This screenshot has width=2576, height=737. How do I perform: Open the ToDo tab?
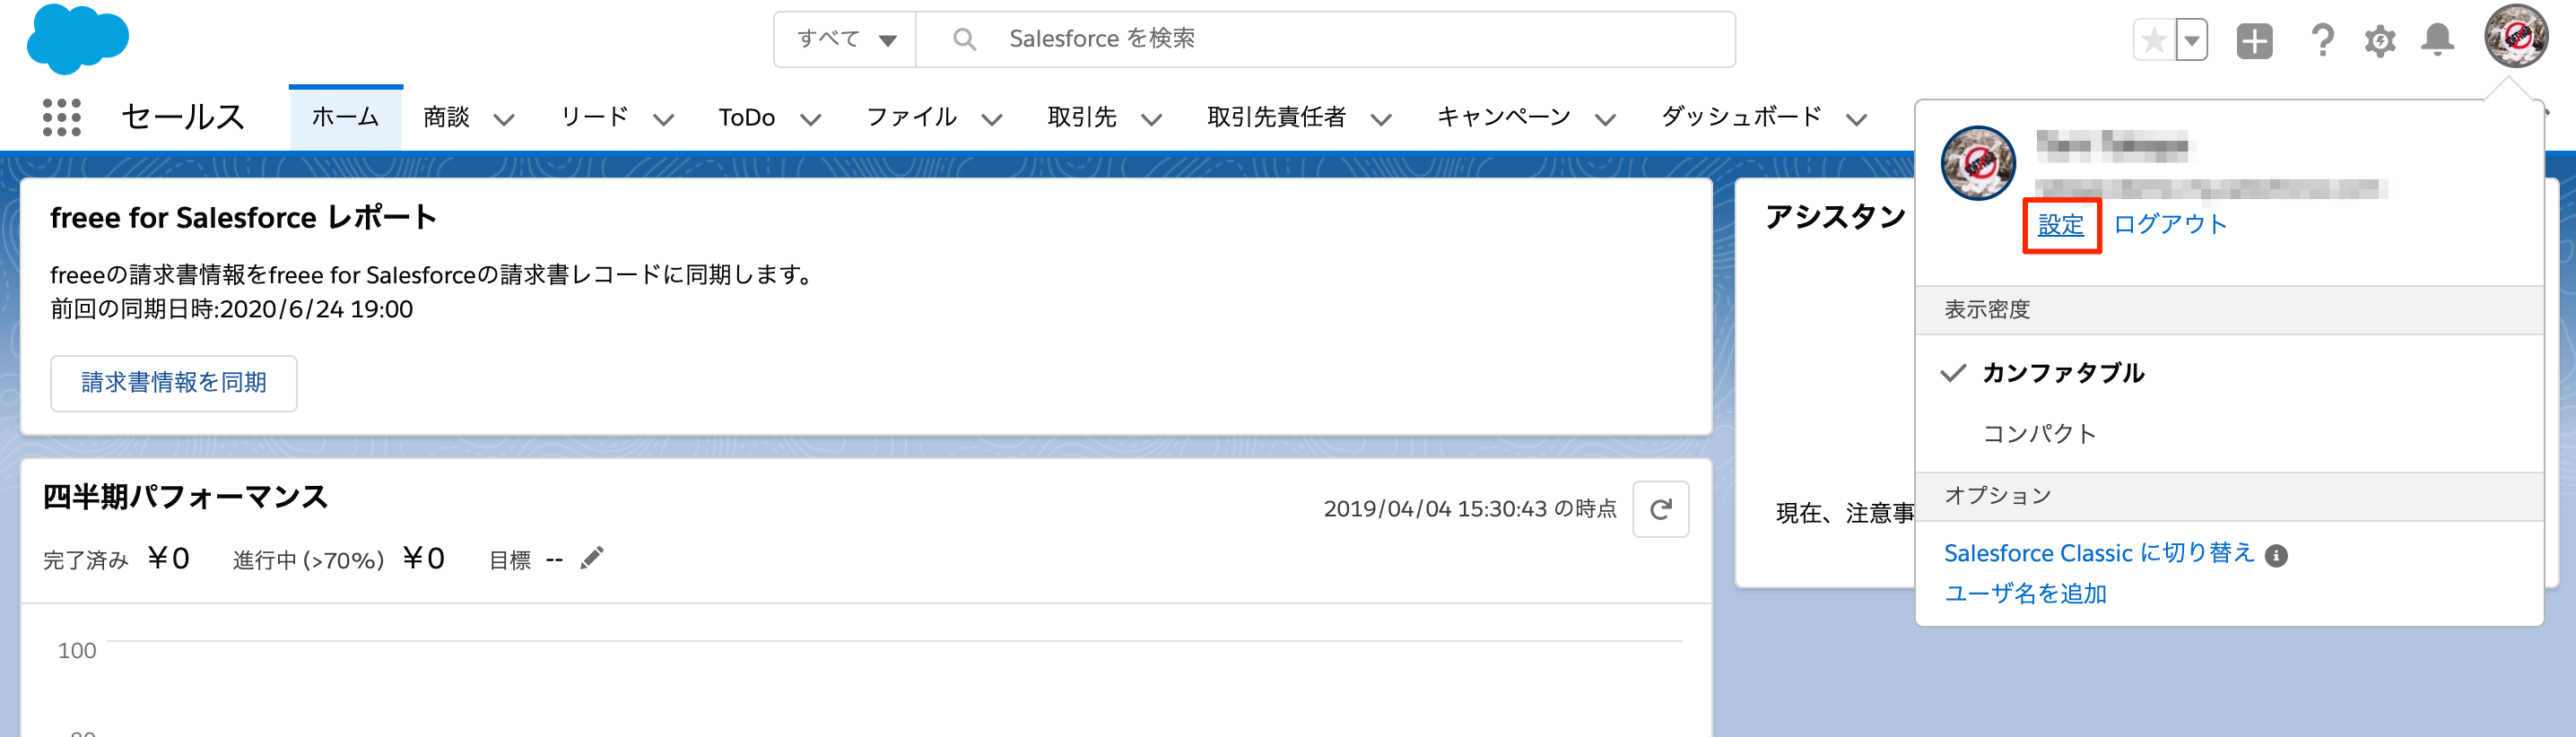[746, 118]
